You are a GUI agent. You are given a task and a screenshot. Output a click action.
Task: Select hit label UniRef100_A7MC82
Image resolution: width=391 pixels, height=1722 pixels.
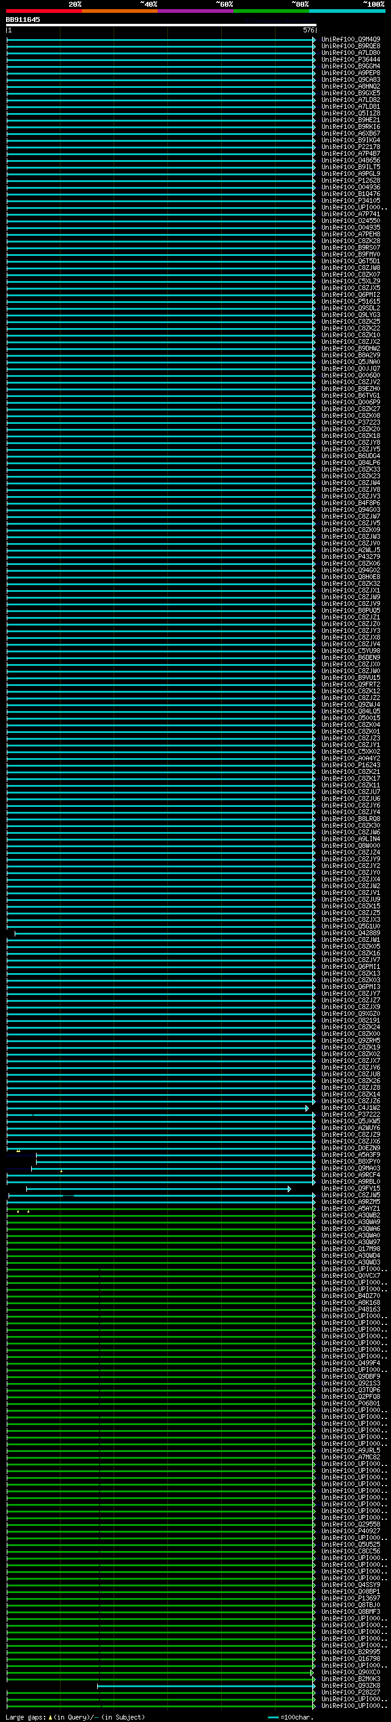coord(351,1457)
